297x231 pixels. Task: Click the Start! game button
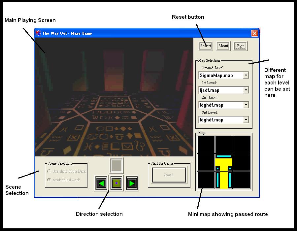coord(169,175)
